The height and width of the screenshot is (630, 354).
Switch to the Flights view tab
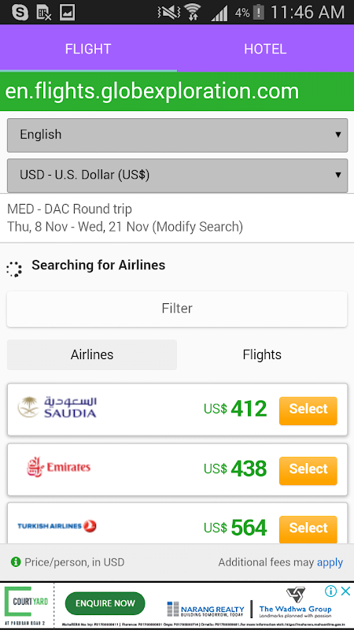(x=262, y=355)
